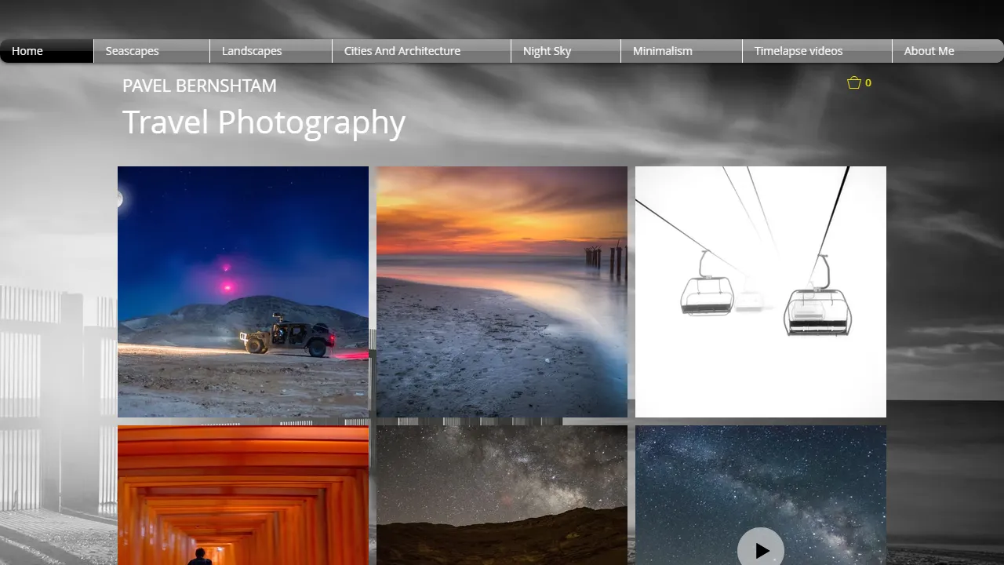Open the About Me page
1004x565 pixels.
pos(929,51)
